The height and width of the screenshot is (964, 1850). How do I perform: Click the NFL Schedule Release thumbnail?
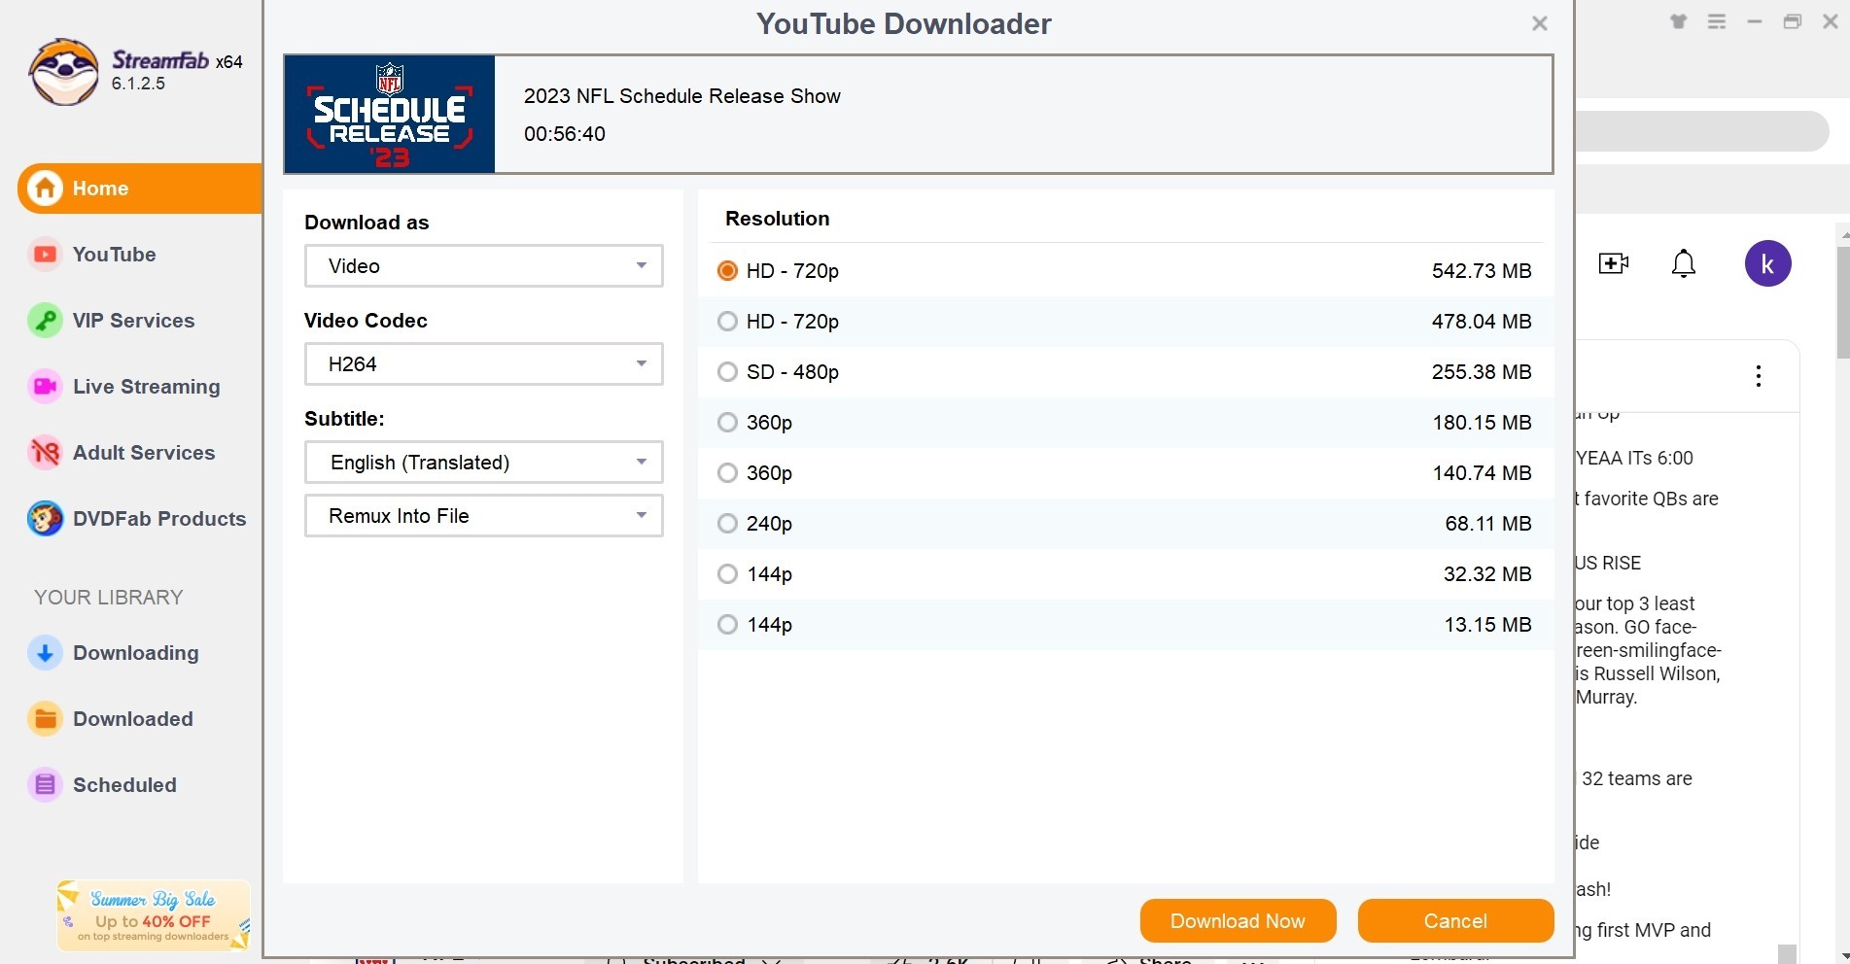coord(390,115)
